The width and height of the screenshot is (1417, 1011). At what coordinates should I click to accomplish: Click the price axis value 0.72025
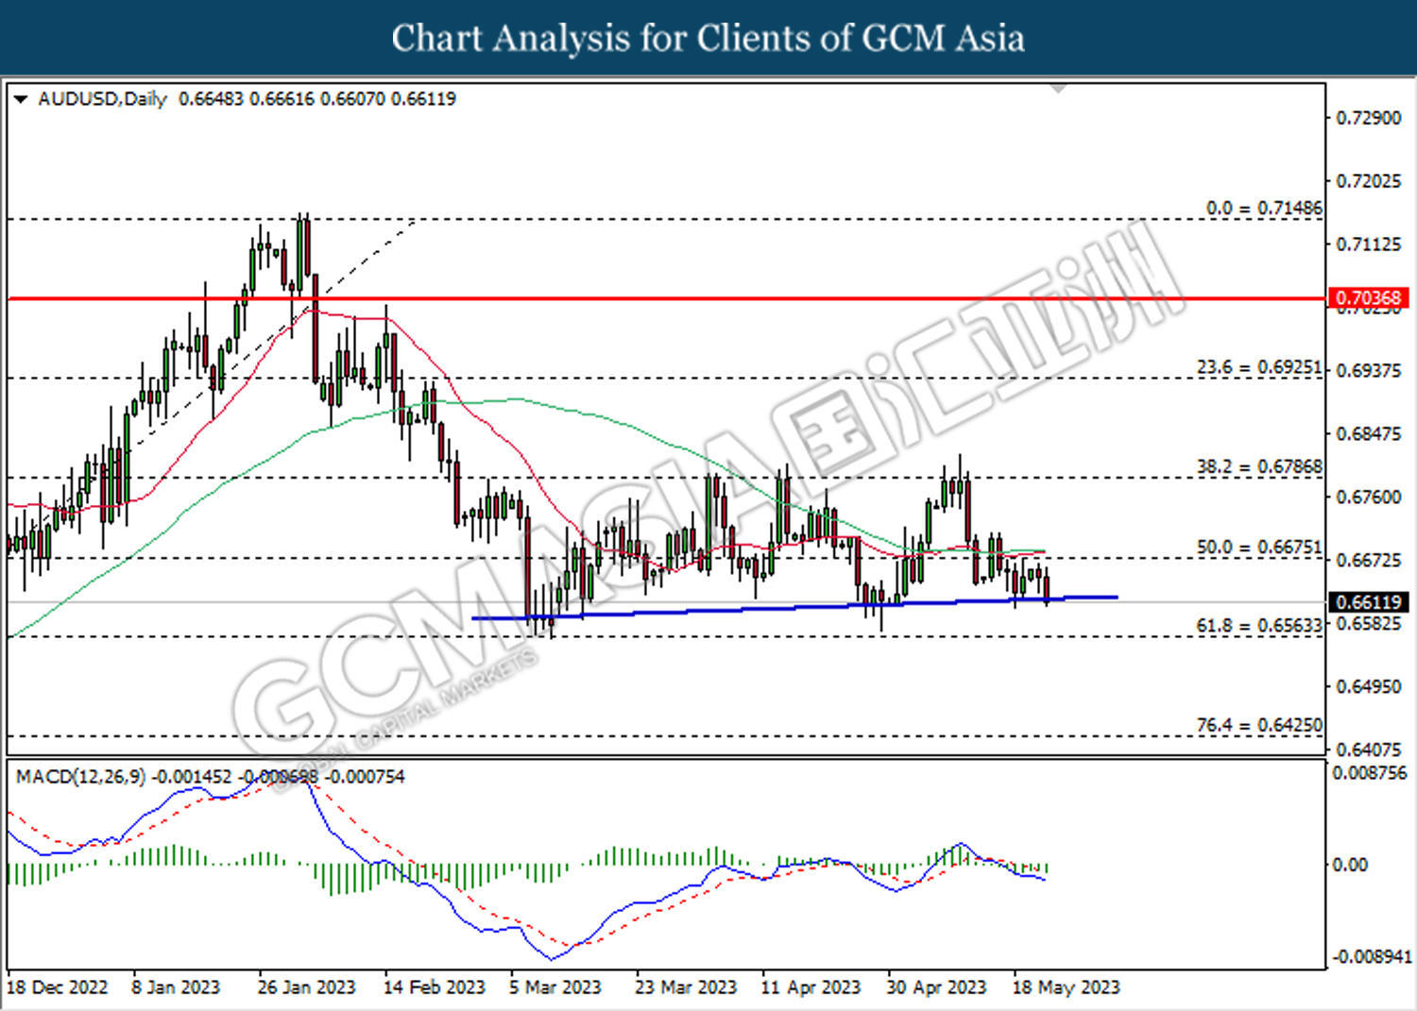coord(1369,181)
